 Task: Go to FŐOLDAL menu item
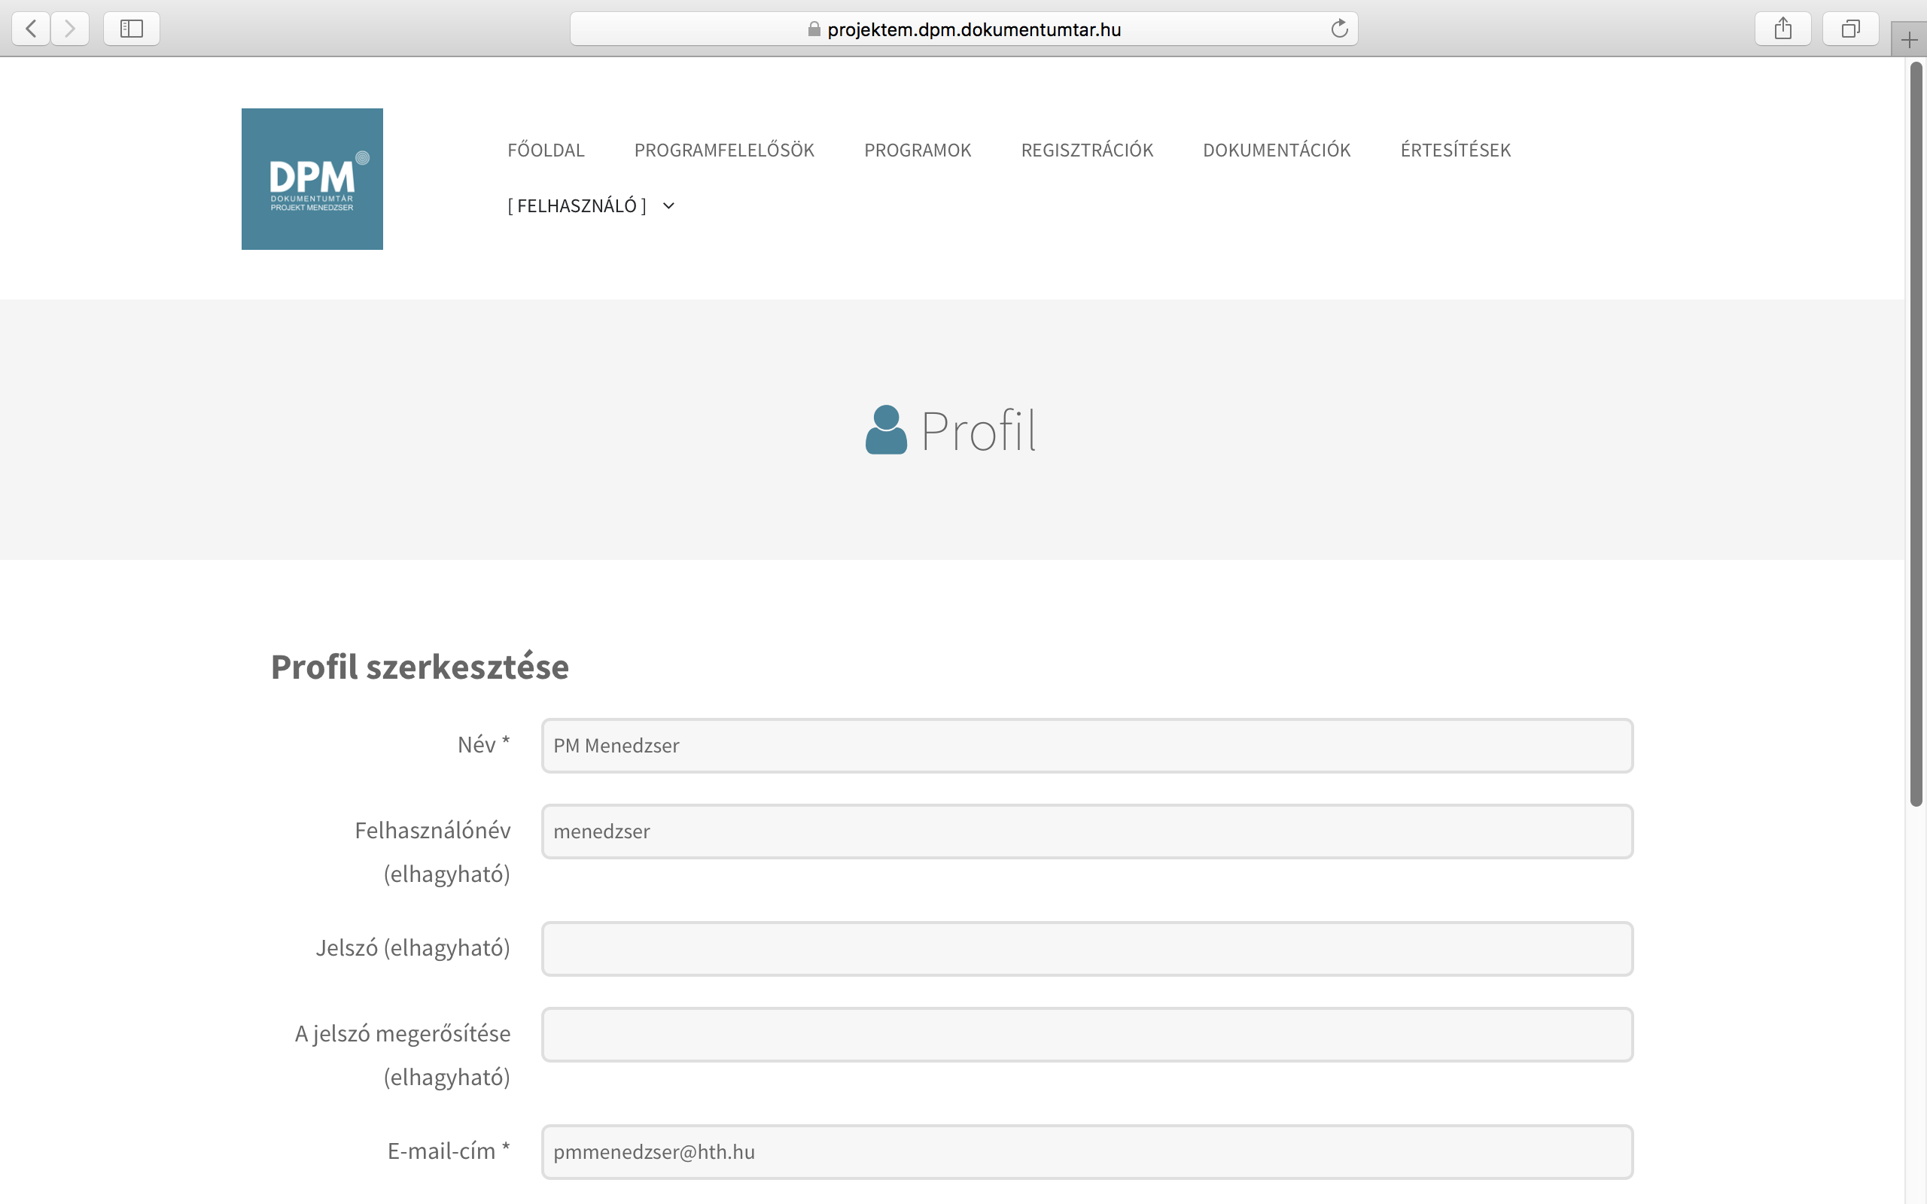coord(546,150)
